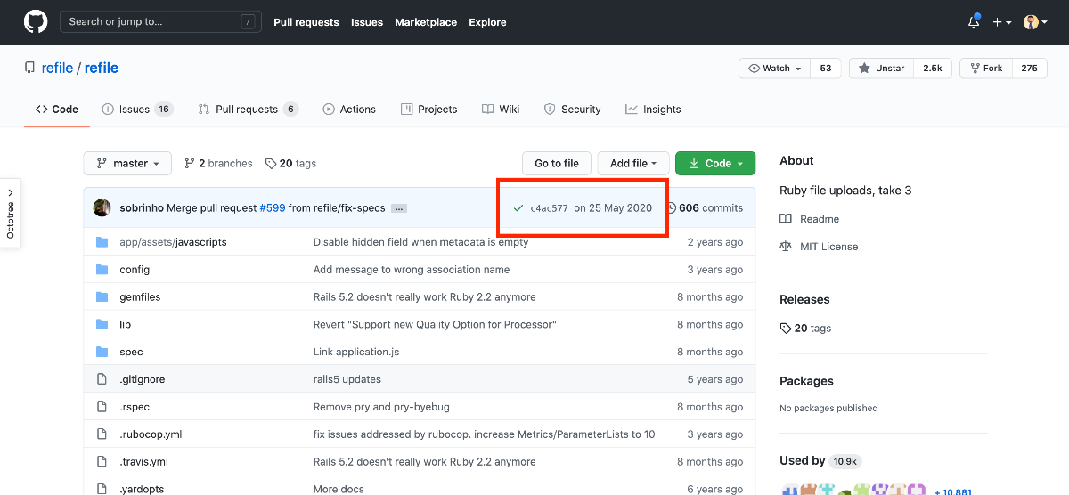This screenshot has height=495, width=1069.
Task: Unstar the repository
Action: click(882, 69)
